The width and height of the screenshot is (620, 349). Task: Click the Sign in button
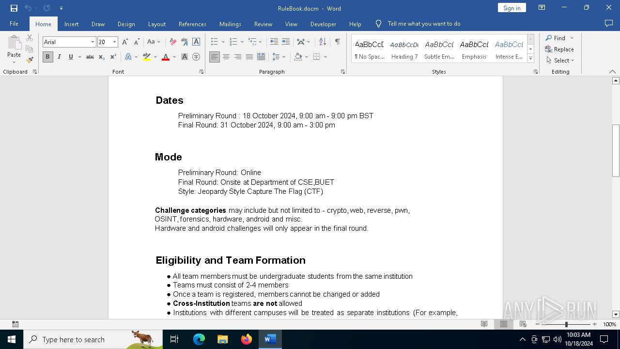click(511, 8)
